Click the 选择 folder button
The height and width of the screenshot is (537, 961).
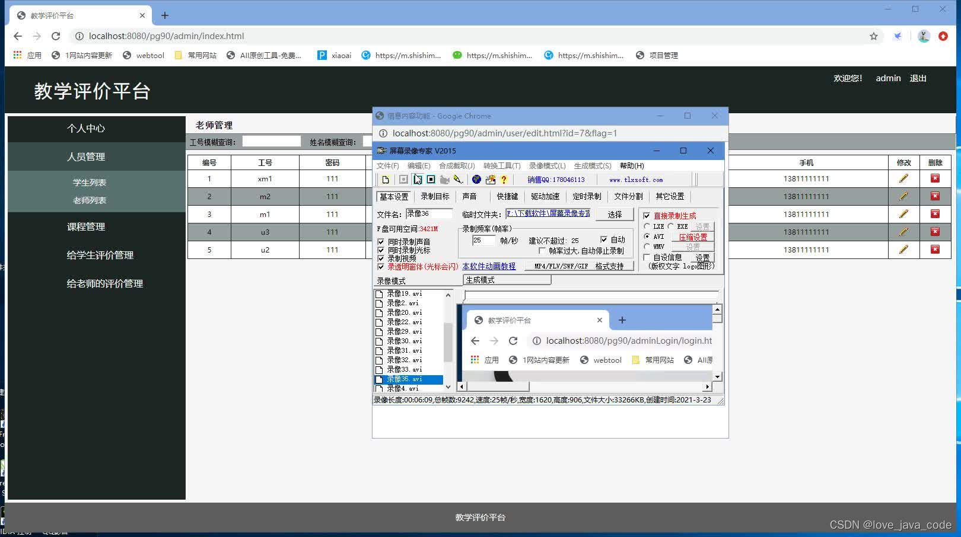tap(615, 215)
